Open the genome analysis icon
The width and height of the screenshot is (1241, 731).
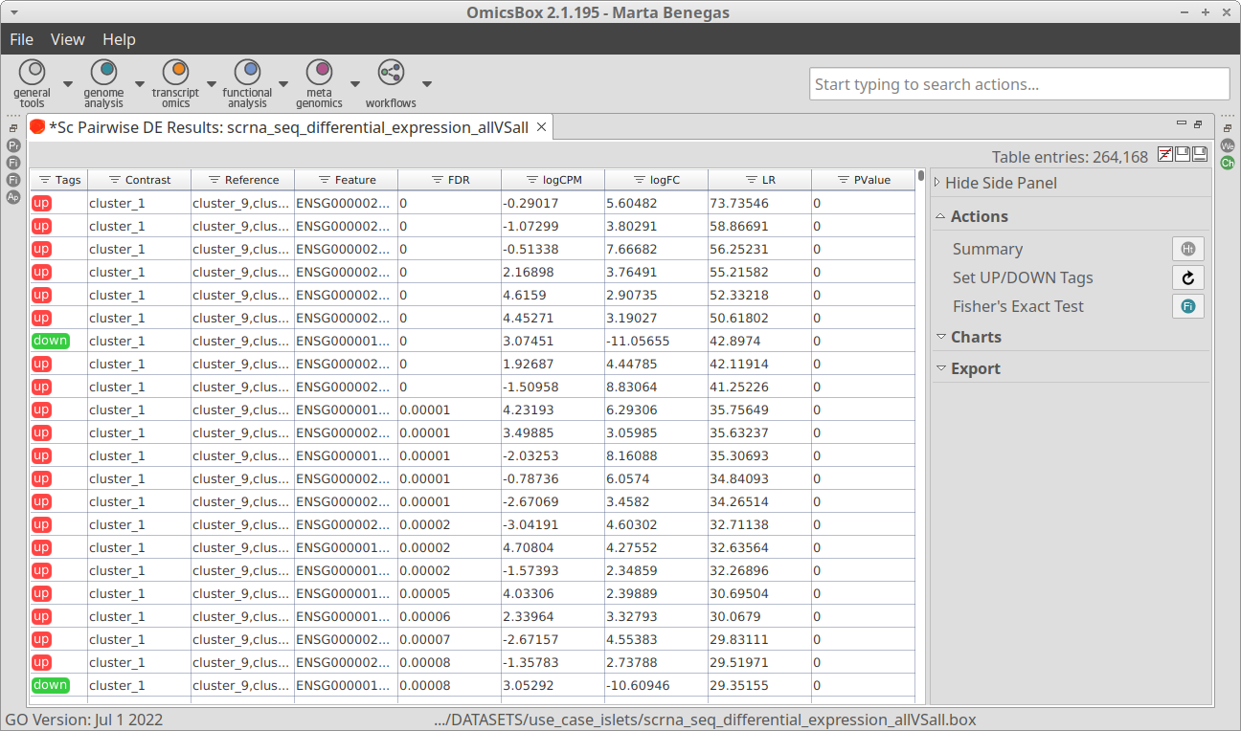pos(103,73)
